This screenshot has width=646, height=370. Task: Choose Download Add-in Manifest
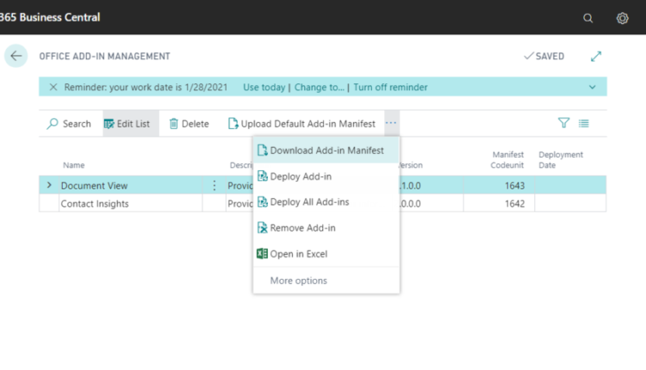tap(326, 151)
